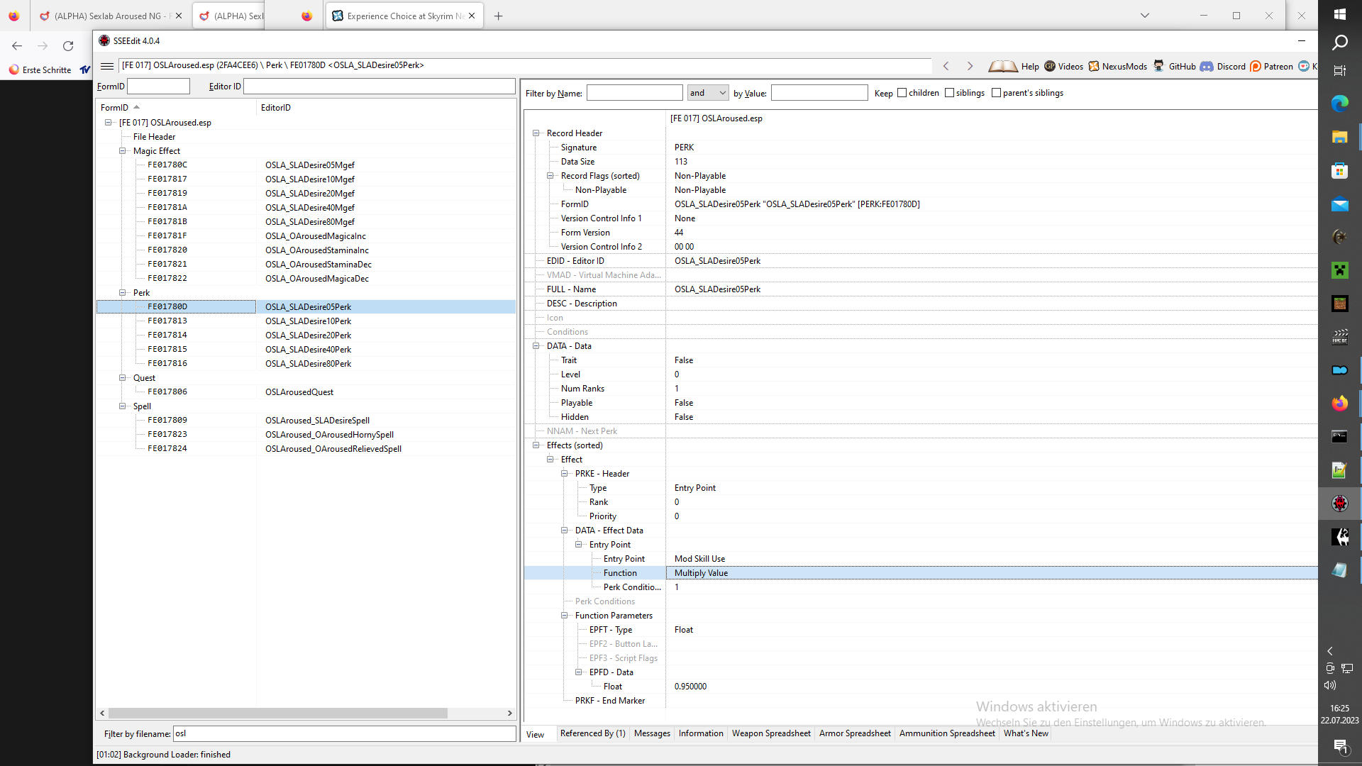
Task: Open the command prompt taskbar icon
Action: point(1340,436)
